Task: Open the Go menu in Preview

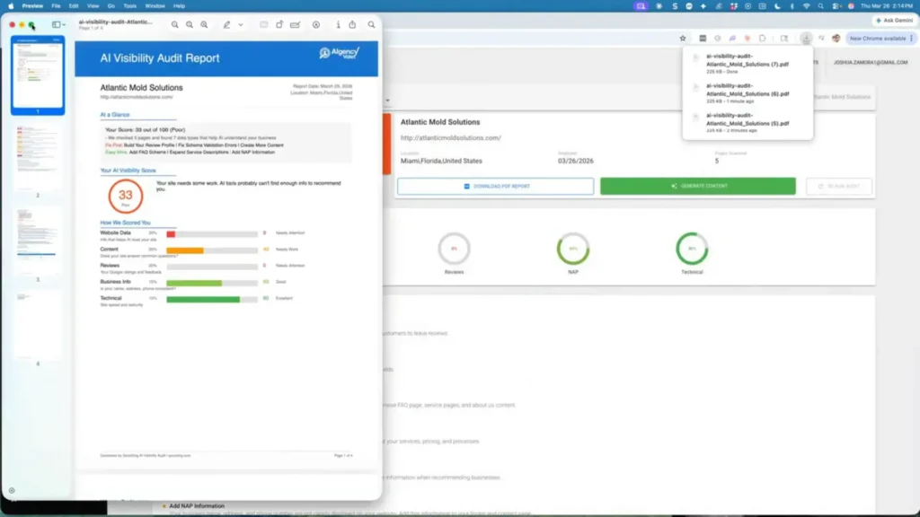Action: pos(111,5)
